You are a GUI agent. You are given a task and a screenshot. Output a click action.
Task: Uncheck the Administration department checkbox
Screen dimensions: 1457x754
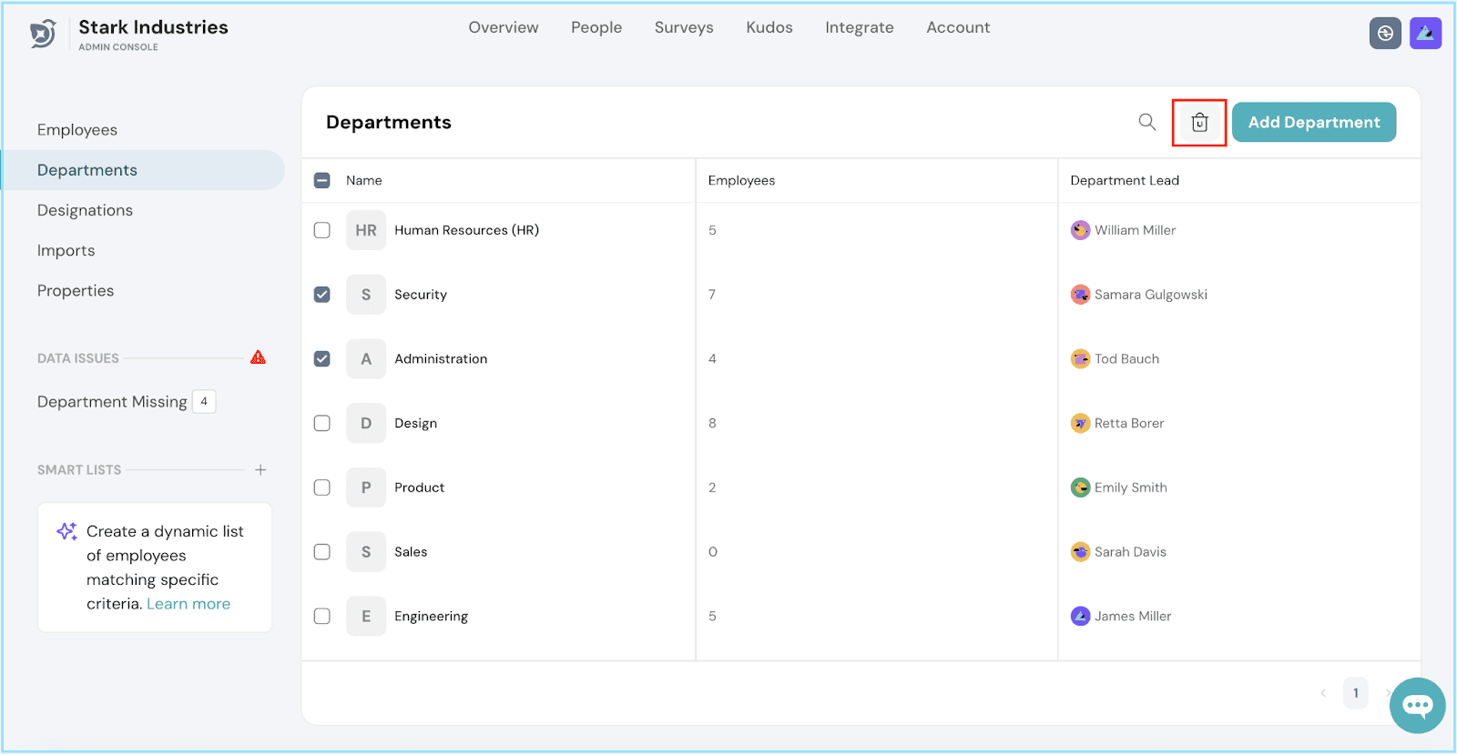tap(322, 359)
